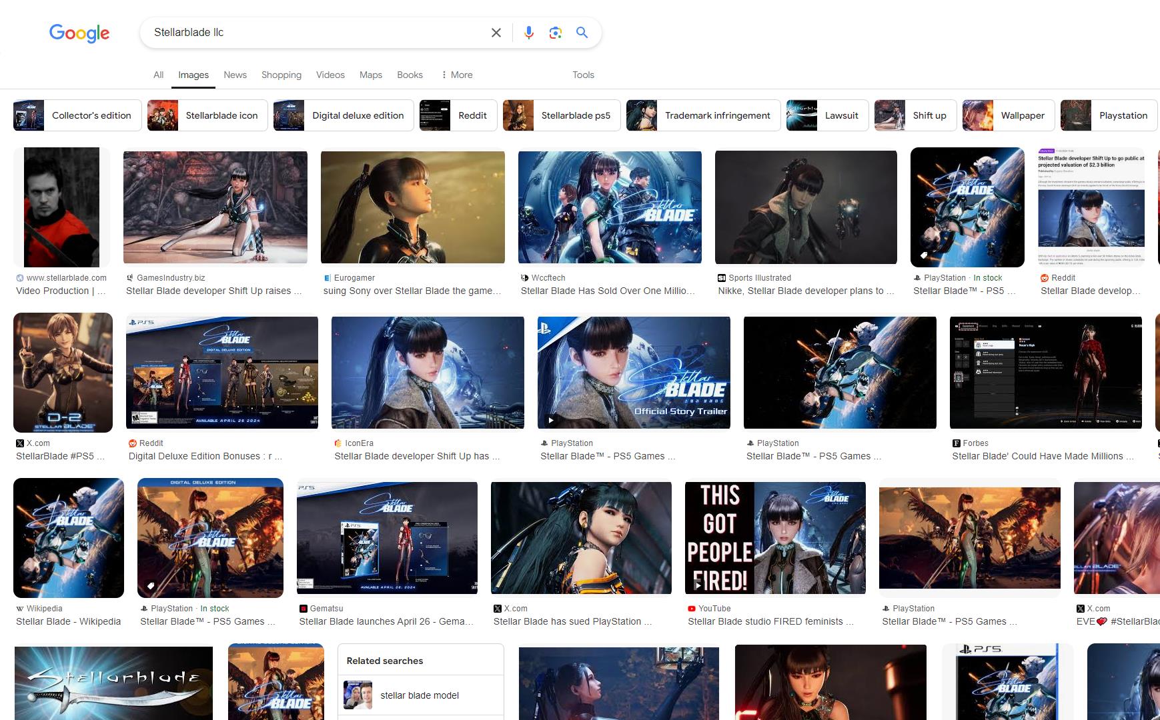Viewport: 1160px width, 720px height.
Task: Click the Wccftech favicon icon
Action: click(x=525, y=278)
